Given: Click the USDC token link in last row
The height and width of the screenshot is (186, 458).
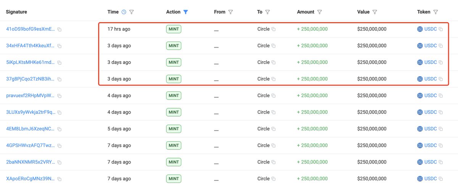Looking at the screenshot, I should click(431, 179).
